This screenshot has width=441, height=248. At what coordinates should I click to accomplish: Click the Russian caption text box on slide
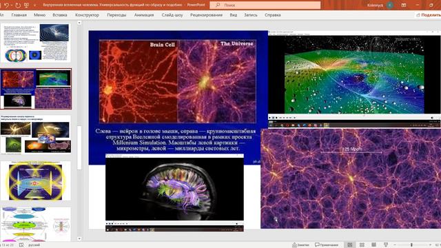(x=176, y=140)
